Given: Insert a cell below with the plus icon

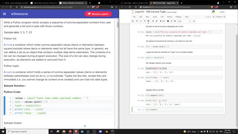Looking at the screenshot, I should (x=137, y=21).
